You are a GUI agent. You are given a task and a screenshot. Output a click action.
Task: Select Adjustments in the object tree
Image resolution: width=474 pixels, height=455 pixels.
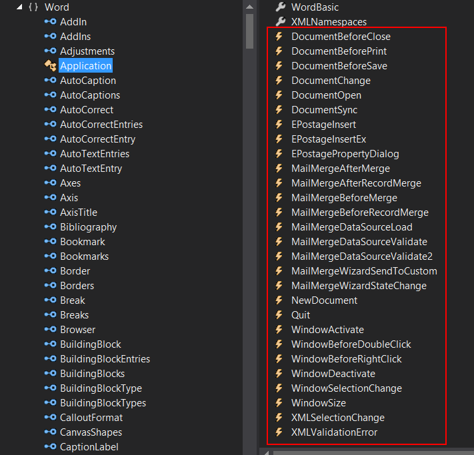[87, 51]
